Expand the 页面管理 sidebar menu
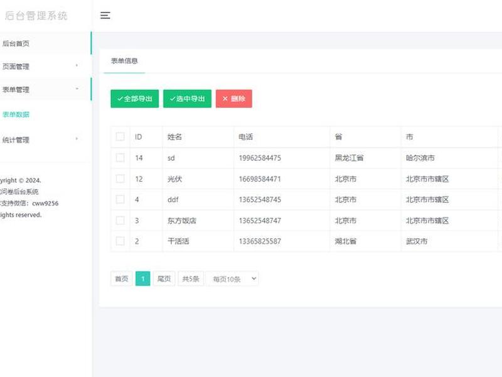Viewport: 502px width, 377px height. tap(45, 67)
